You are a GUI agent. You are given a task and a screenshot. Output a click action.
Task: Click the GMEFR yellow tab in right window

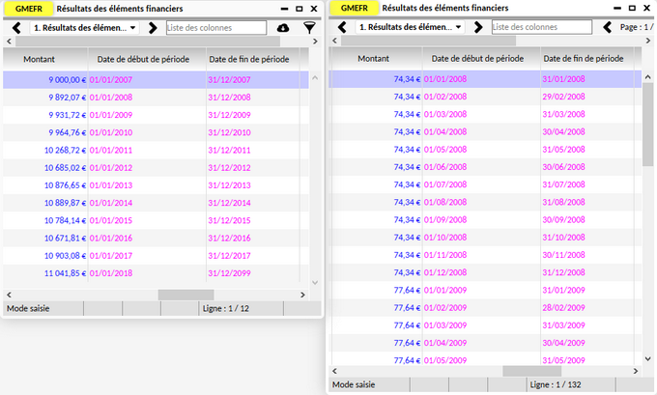[x=353, y=9]
